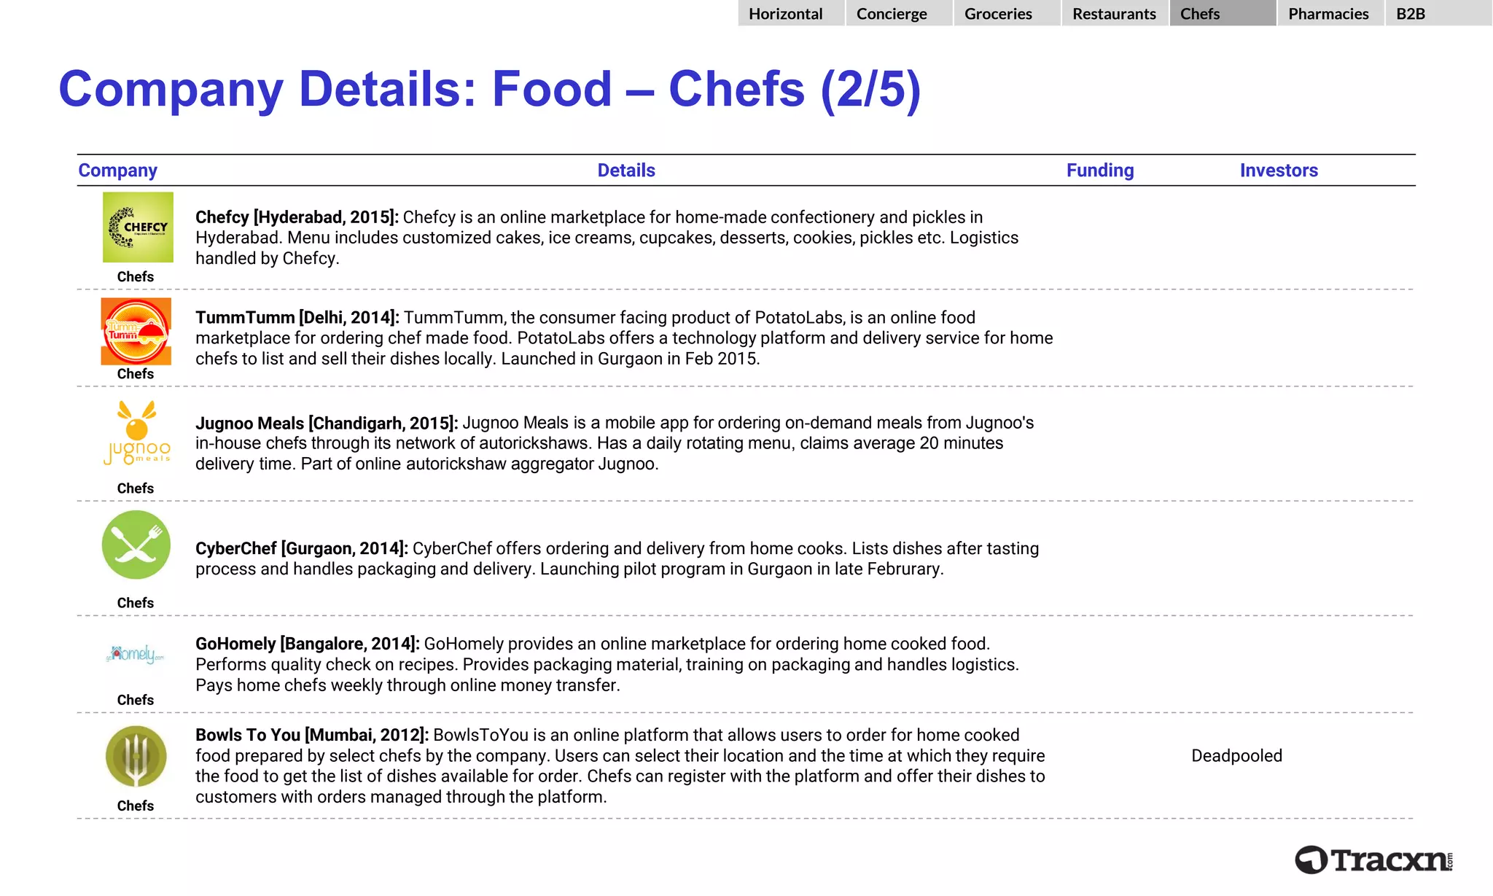The width and height of the screenshot is (1493, 896).
Task: Click the Details column header
Action: pyautogui.click(x=626, y=171)
